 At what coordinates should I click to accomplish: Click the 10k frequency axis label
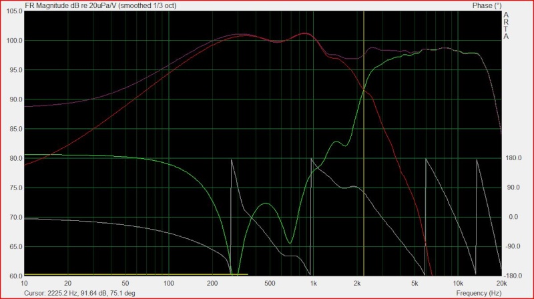point(458,284)
